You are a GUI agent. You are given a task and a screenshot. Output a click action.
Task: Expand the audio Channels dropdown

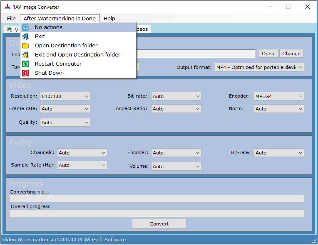(x=82, y=153)
